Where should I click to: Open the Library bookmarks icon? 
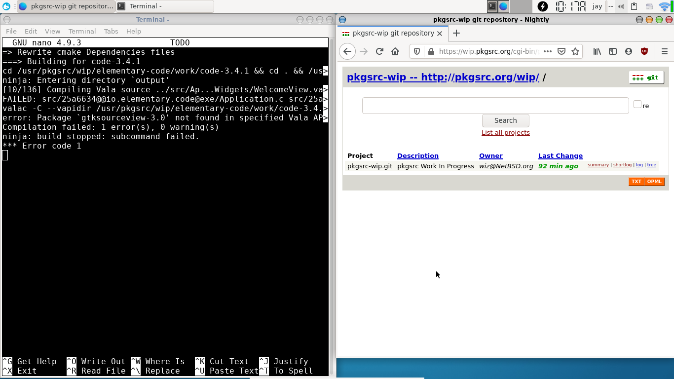pyautogui.click(x=597, y=51)
